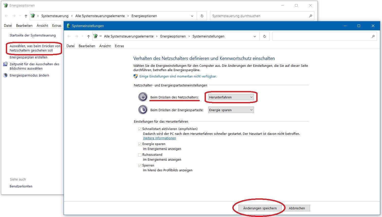The height and width of the screenshot is (217, 382).
Task: Click inside the Systemsteuerung durchsuchen search field
Action: tap(254, 16)
